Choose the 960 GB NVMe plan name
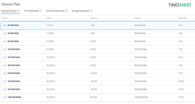This screenshot has width=195, height=104. [14, 89]
